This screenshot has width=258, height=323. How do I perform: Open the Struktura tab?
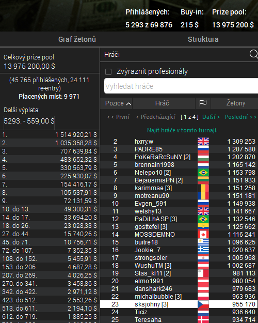click(203, 39)
